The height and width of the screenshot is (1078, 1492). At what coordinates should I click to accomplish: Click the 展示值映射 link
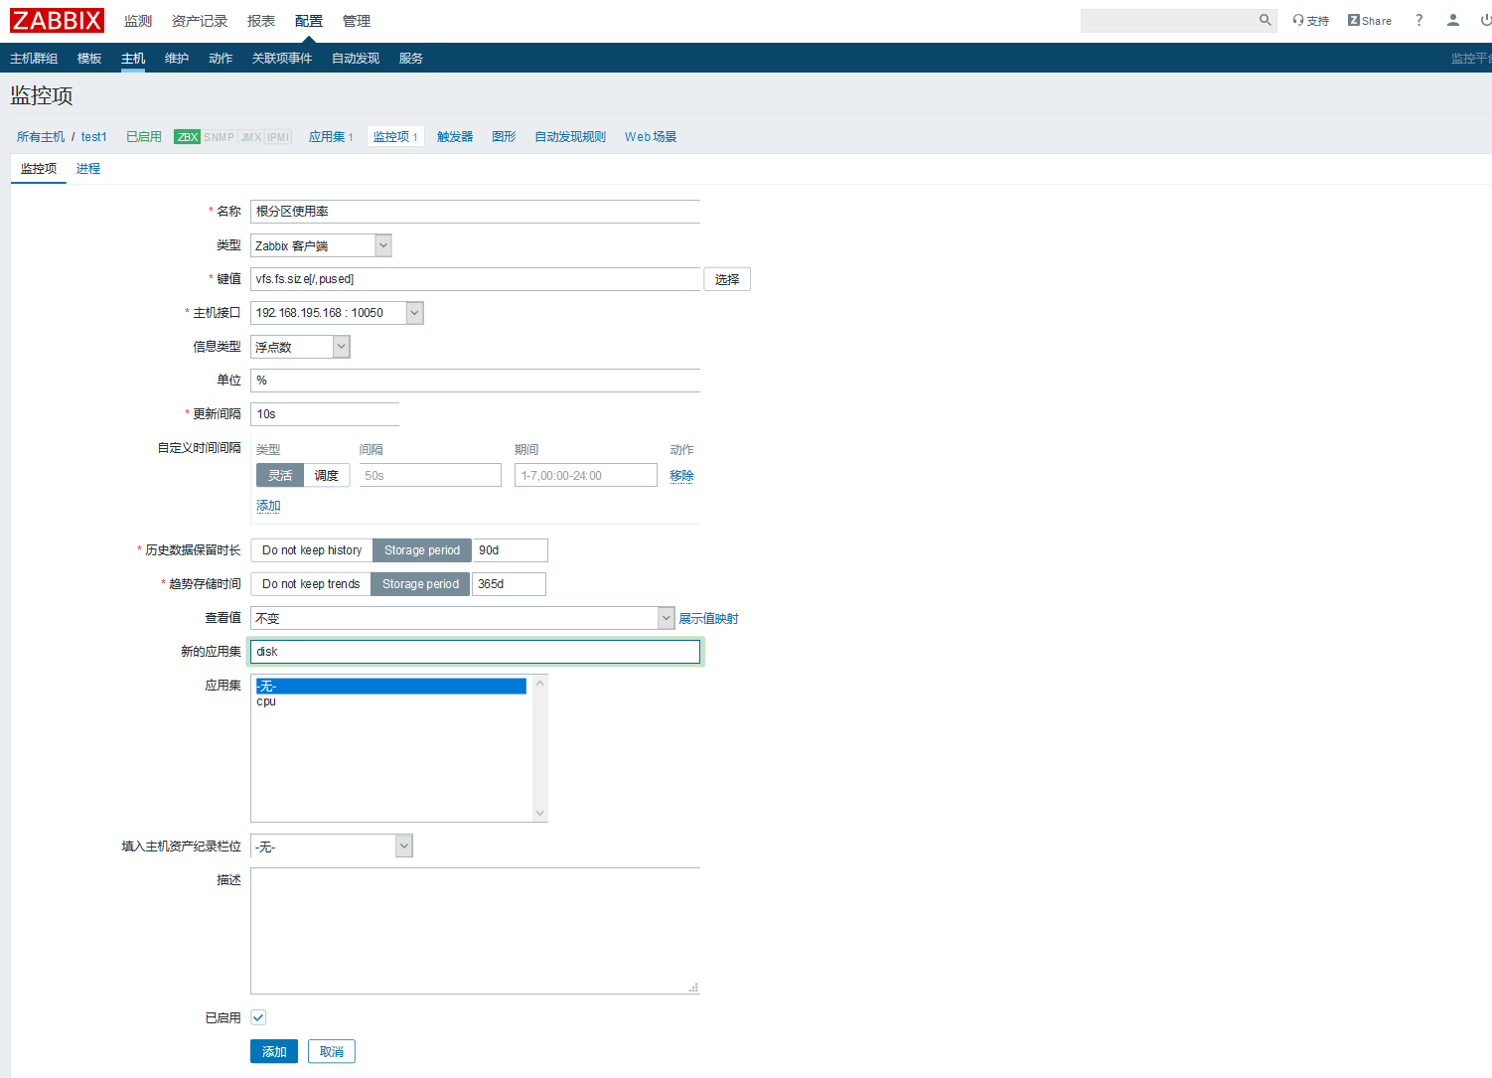[708, 619]
